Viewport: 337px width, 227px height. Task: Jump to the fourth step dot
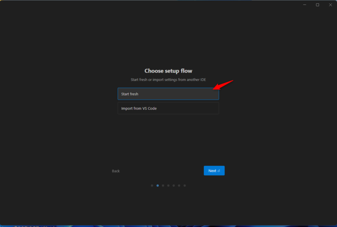(168, 185)
